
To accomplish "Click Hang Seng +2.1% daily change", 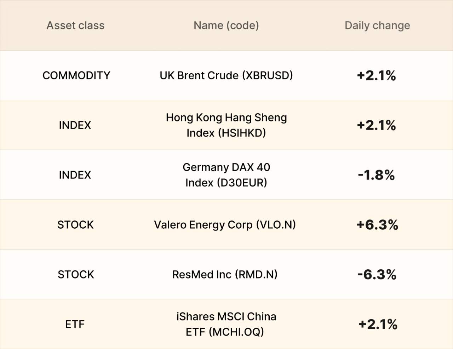I will click(x=377, y=125).
